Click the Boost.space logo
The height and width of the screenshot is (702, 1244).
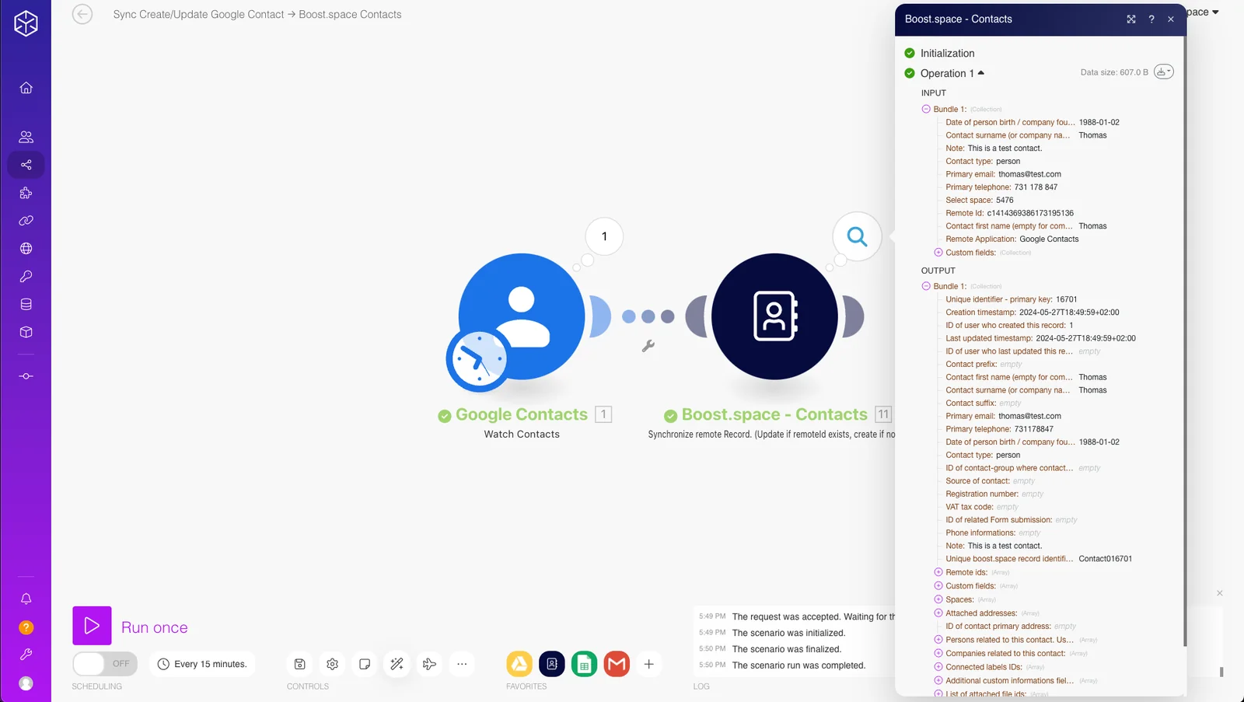pyautogui.click(x=26, y=23)
